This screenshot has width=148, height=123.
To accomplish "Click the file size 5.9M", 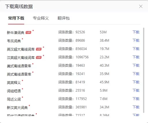I will [x=104, y=91].
